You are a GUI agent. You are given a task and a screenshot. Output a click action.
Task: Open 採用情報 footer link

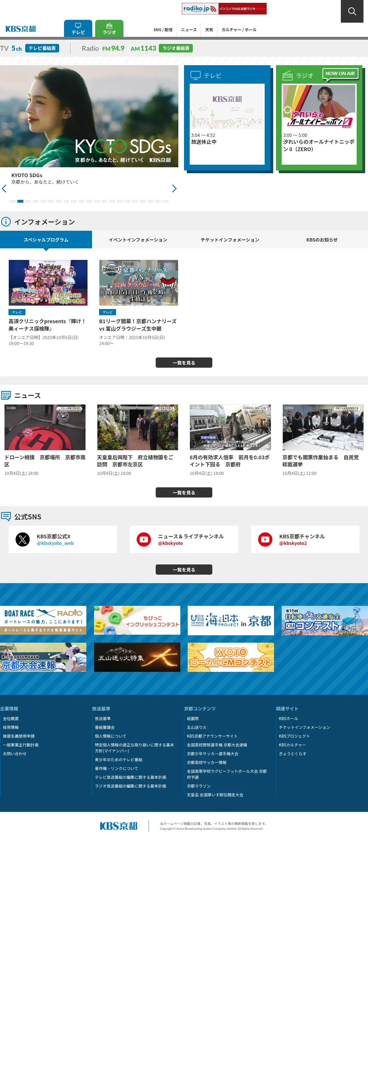(x=11, y=727)
